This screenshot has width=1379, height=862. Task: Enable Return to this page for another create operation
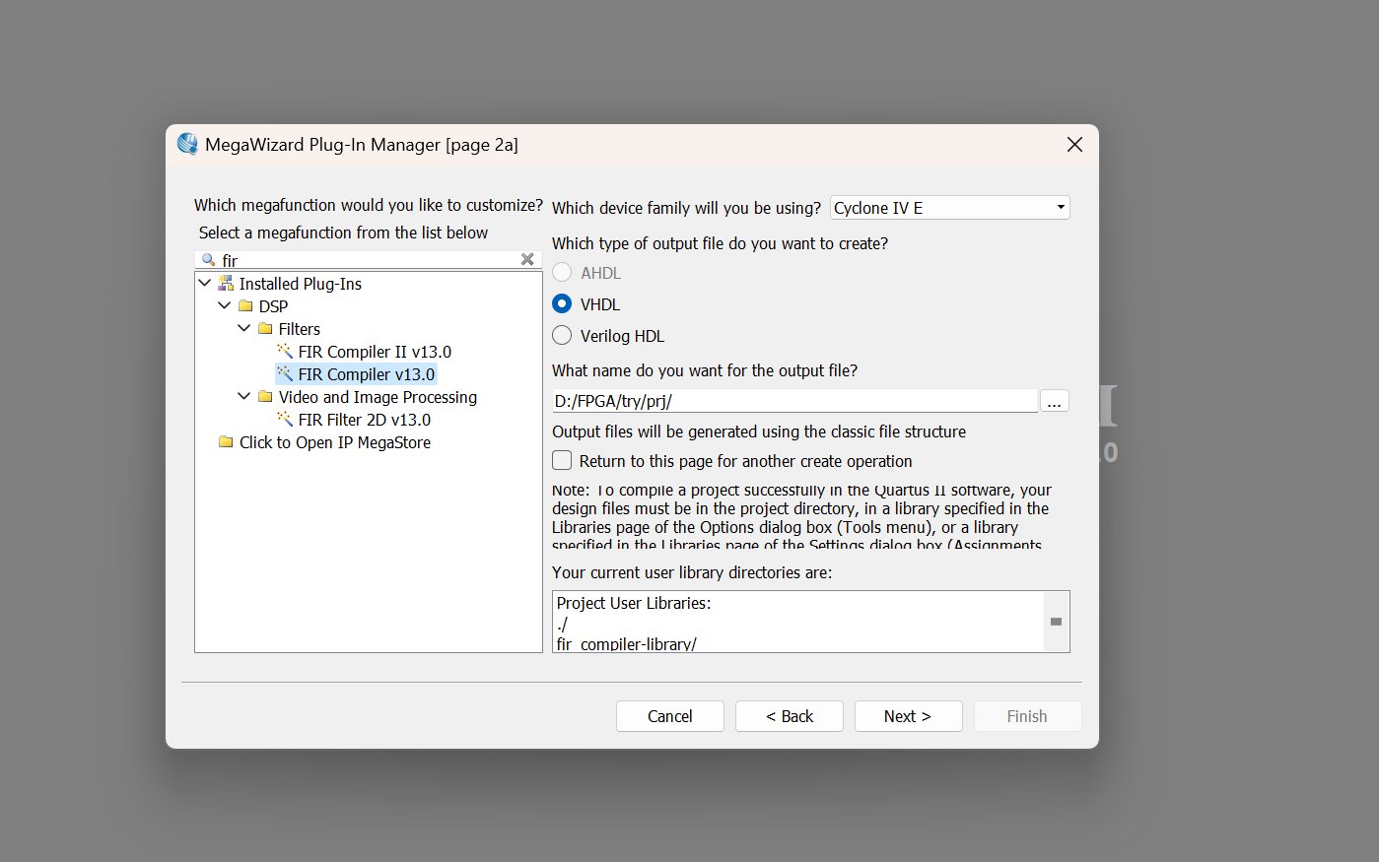[x=562, y=461]
